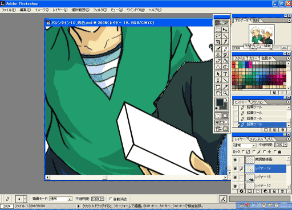Screen dimensions: 292x210
Task: Reset default foreground and background colors
Action: click(x=217, y=109)
